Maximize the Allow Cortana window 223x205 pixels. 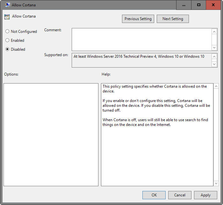[x=199, y=5]
